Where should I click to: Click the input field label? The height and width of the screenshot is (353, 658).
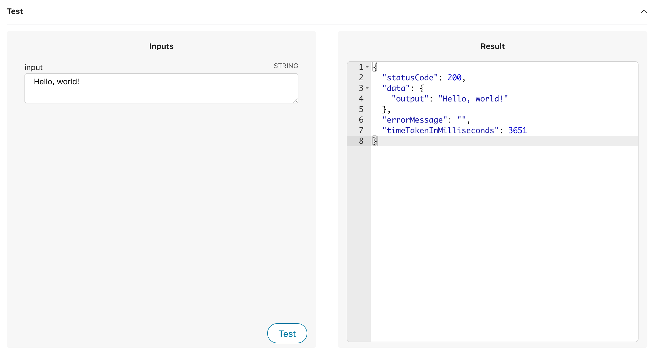pos(33,67)
